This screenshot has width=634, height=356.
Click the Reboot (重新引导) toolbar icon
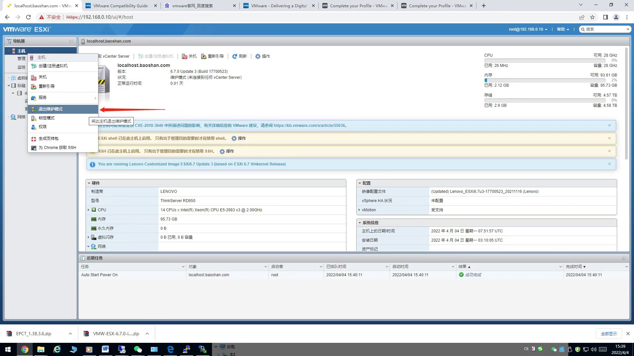204,56
